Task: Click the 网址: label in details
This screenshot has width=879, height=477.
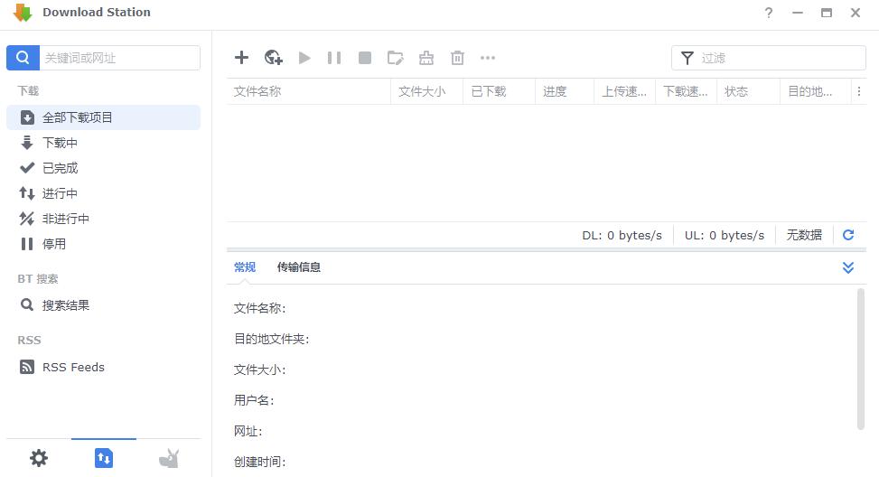Action: tap(248, 431)
